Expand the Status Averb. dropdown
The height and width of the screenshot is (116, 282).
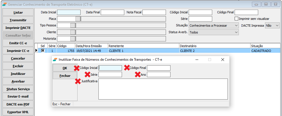point(236,32)
